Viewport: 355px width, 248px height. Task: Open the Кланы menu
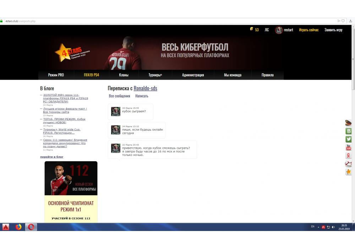[124, 75]
